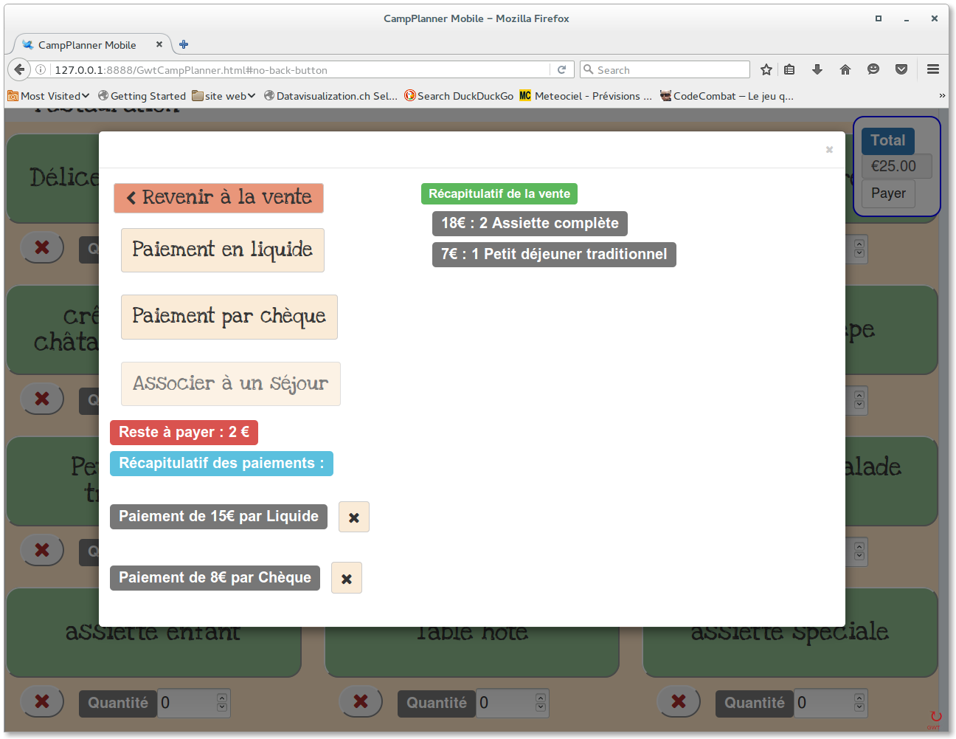Choose Paiement en liquide

[x=222, y=250]
